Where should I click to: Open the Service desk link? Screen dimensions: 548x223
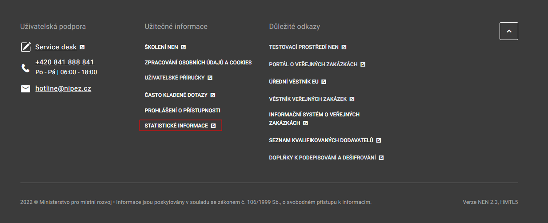pos(56,47)
